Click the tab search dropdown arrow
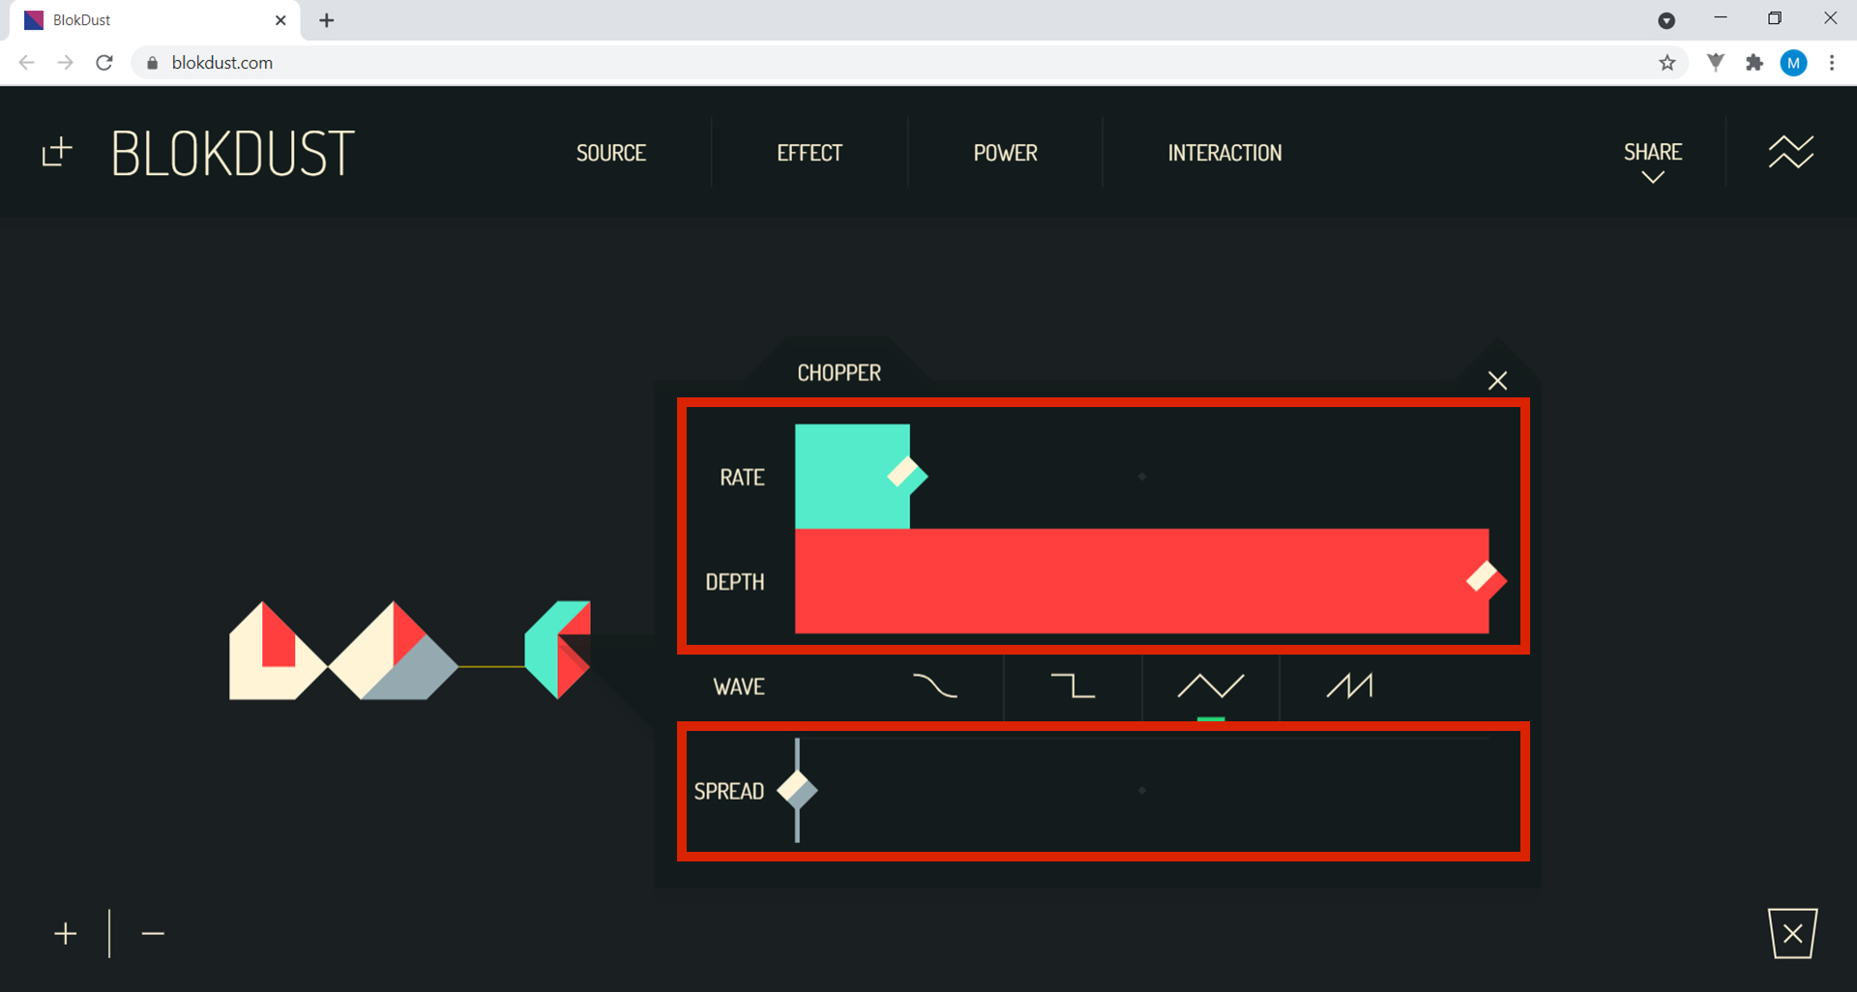Viewport: 1857px width, 992px height. point(1666,20)
